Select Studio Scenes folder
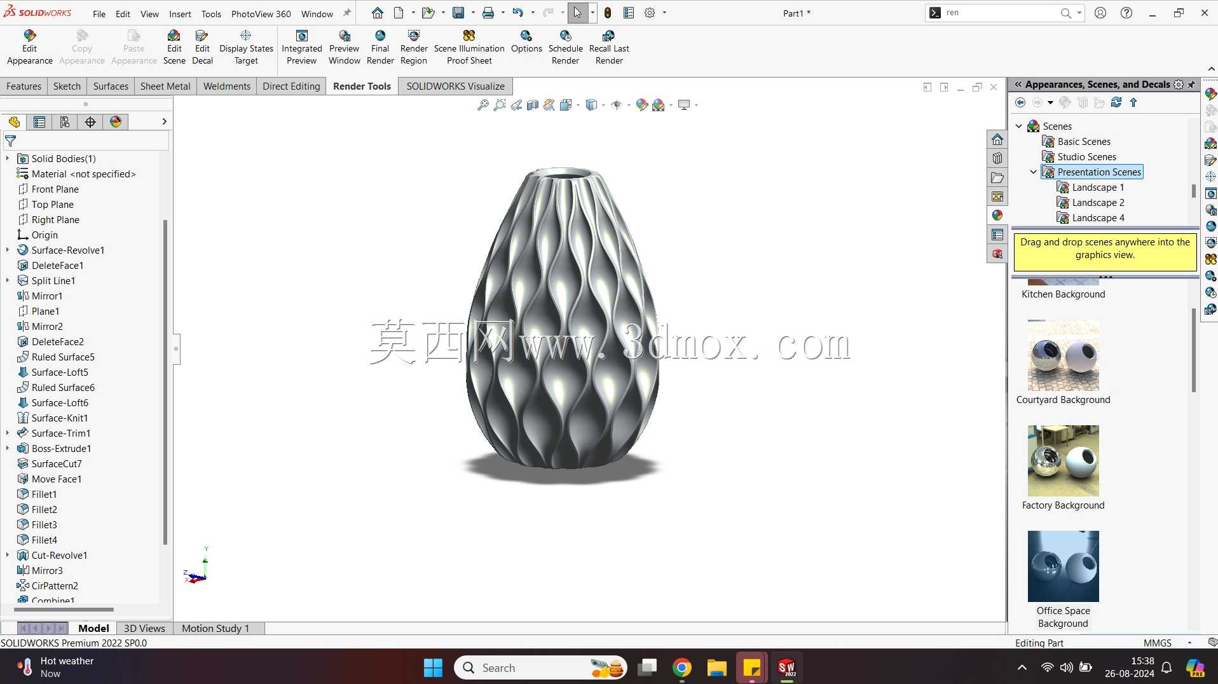The width and height of the screenshot is (1218, 684). 1086,156
